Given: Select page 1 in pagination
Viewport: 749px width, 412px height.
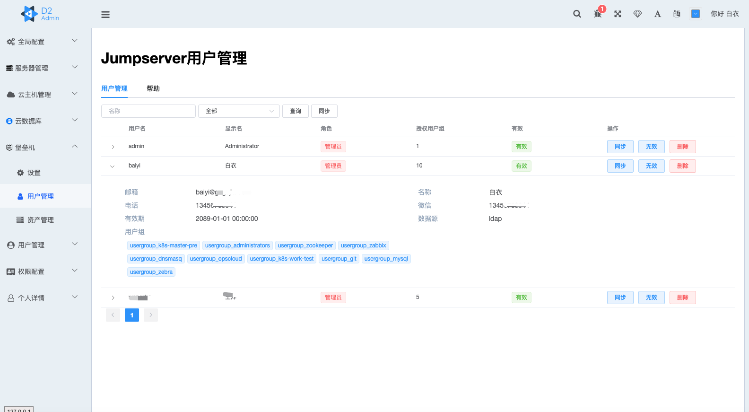Looking at the screenshot, I should pos(132,315).
